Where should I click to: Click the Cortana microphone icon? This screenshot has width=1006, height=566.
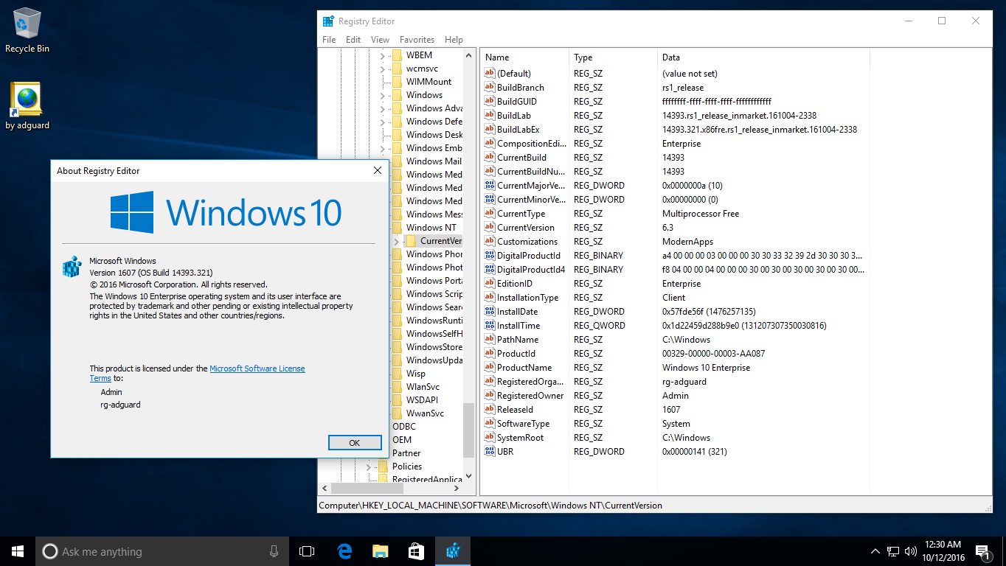274,551
